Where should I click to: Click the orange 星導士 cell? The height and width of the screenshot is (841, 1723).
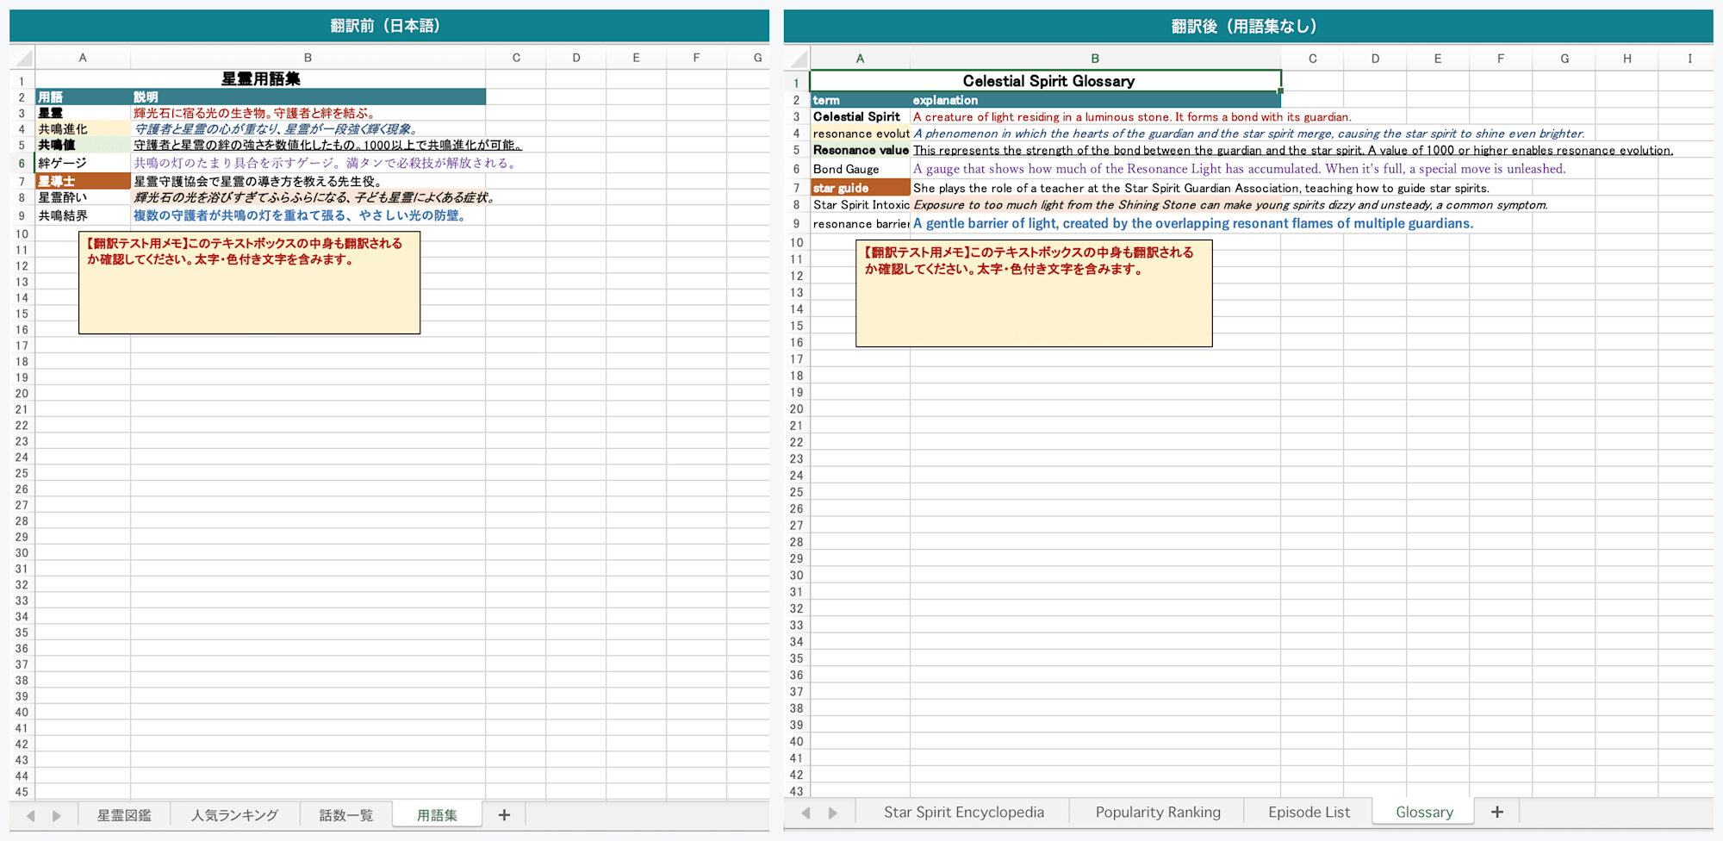click(83, 181)
